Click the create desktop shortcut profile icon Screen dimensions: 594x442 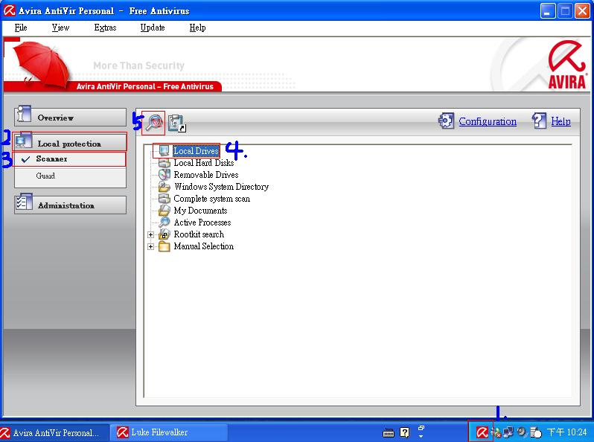coord(176,123)
